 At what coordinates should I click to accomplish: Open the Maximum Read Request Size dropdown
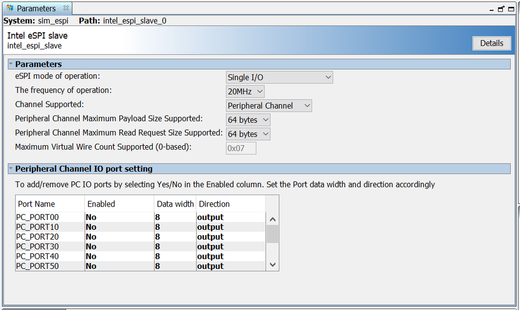248,134
